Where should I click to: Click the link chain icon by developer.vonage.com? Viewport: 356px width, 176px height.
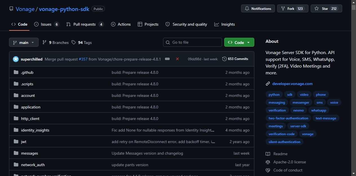(x=268, y=84)
